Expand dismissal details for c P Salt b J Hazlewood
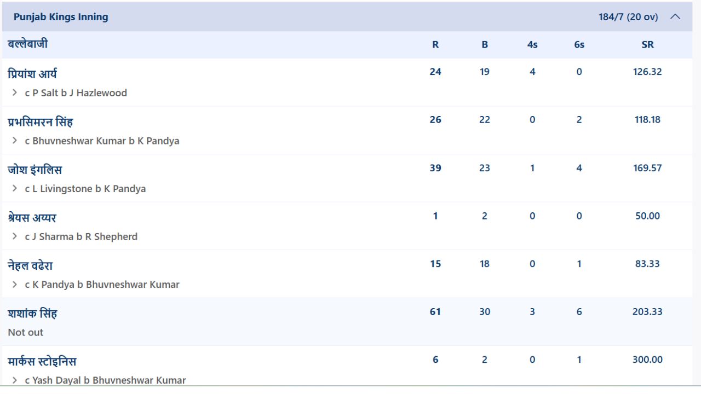The width and height of the screenshot is (701, 394). pos(15,93)
